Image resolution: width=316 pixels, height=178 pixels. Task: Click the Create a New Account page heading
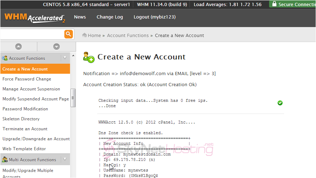point(141,57)
